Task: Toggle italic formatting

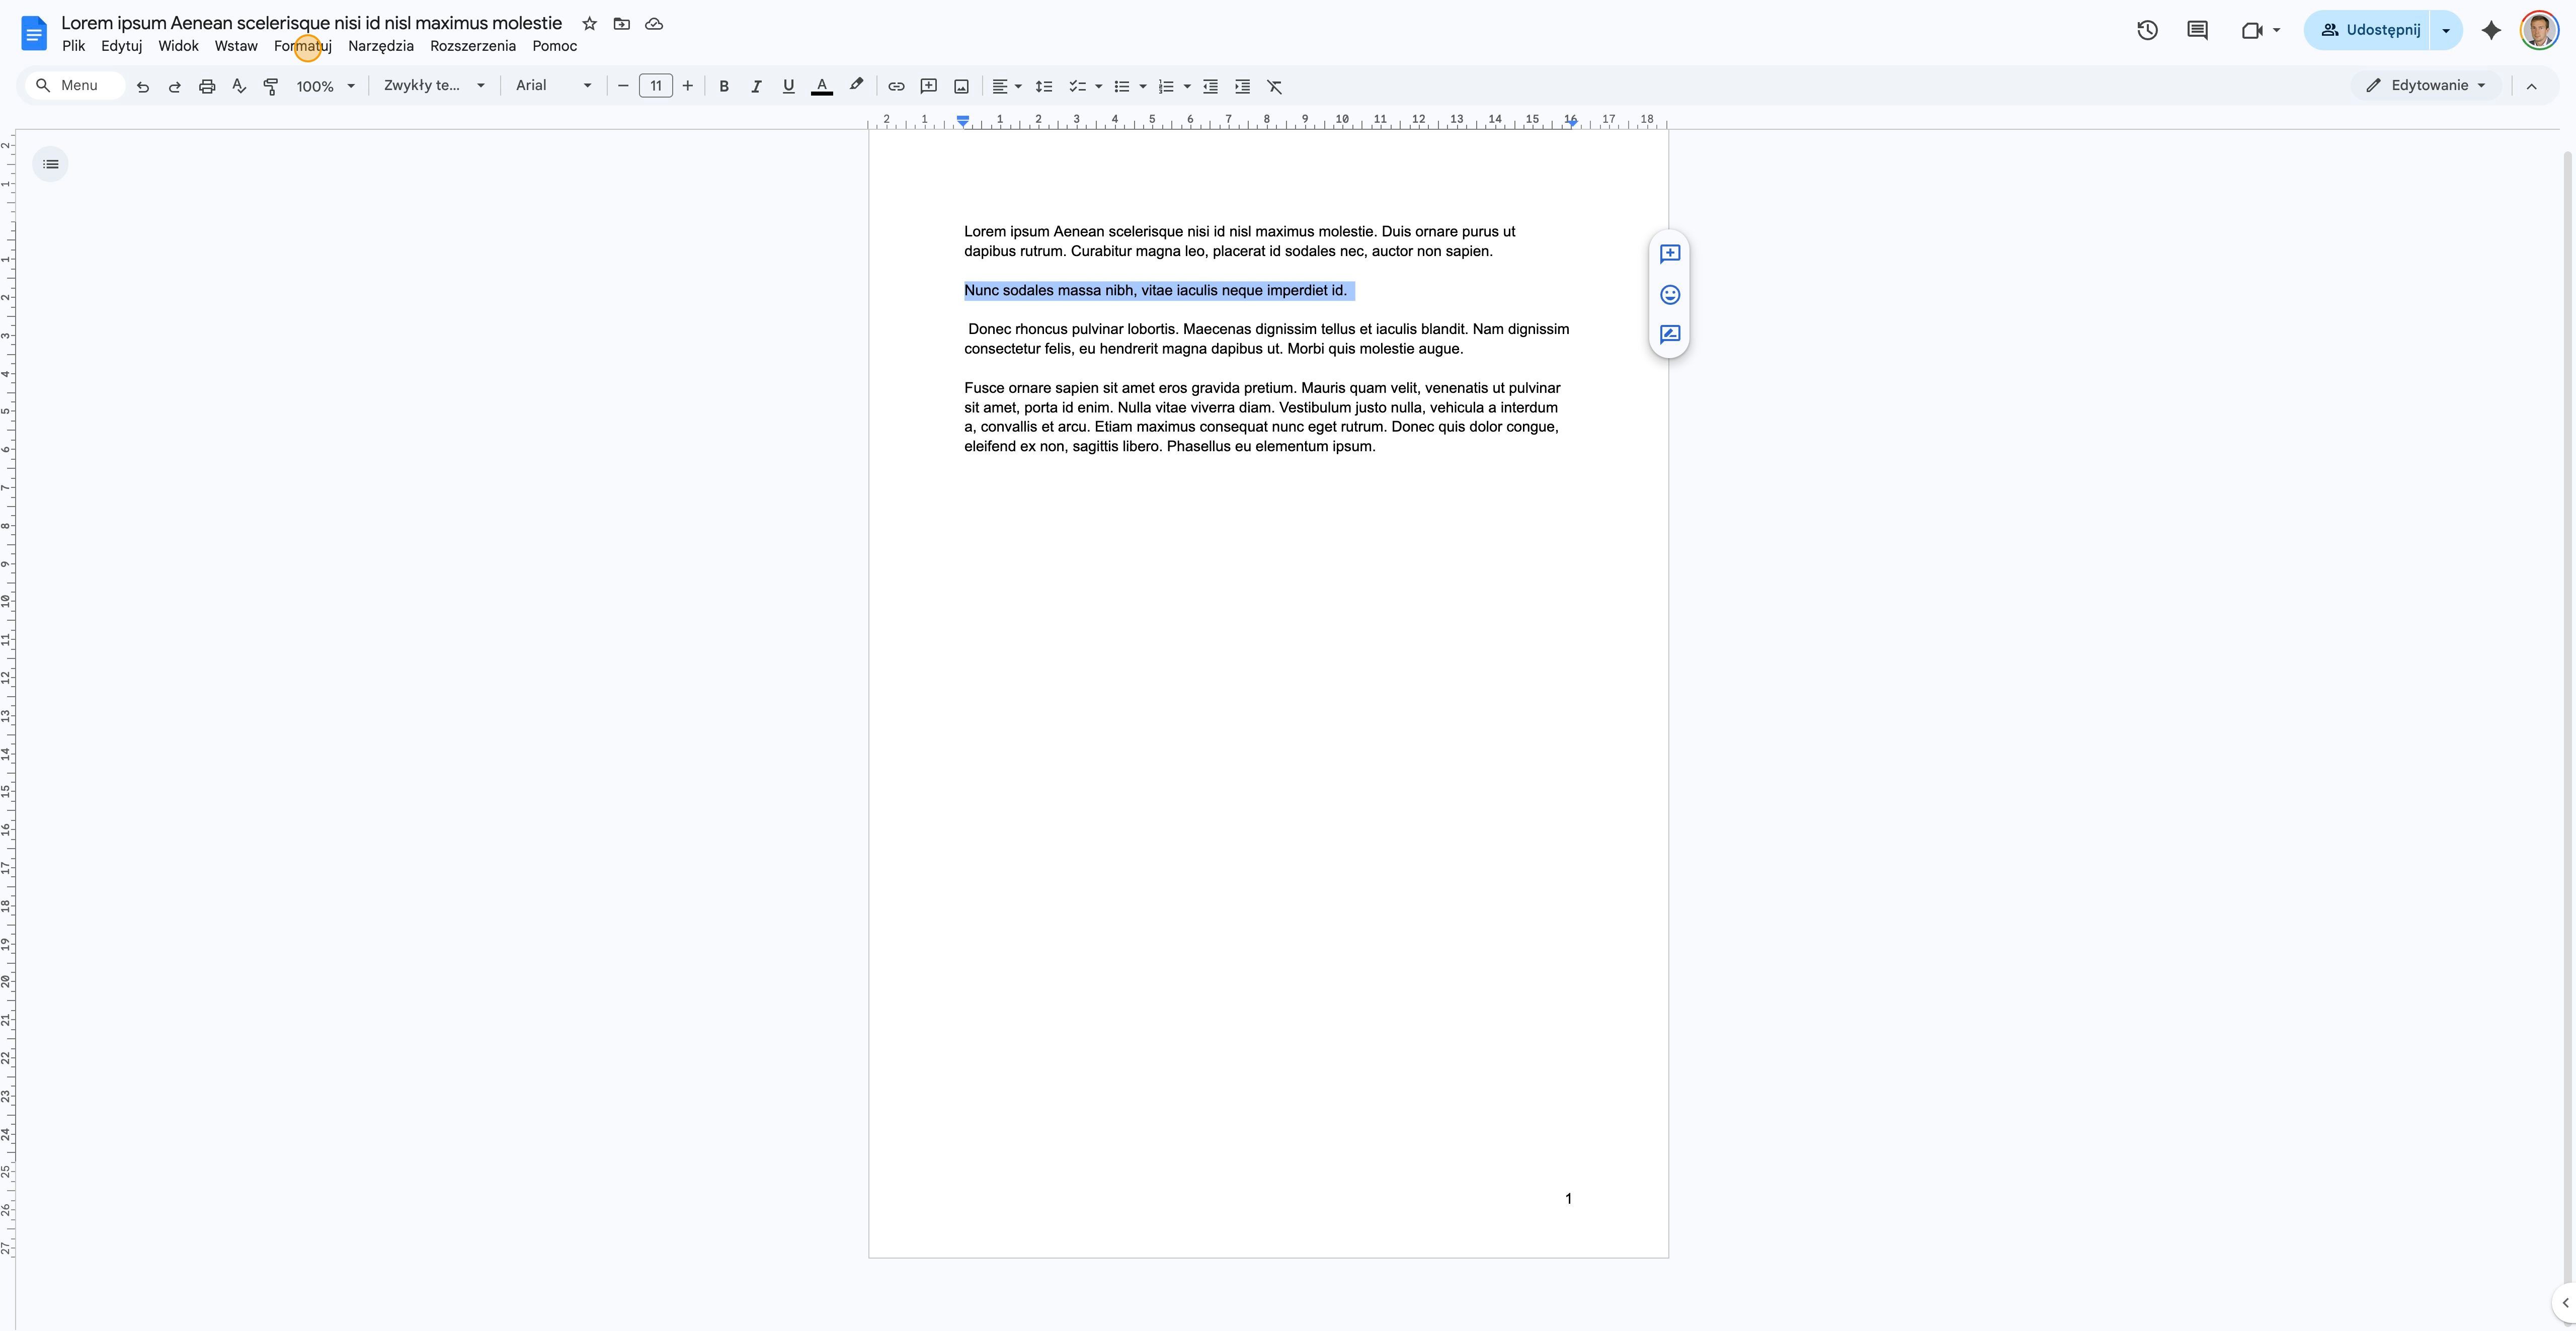Action: pyautogui.click(x=756, y=87)
